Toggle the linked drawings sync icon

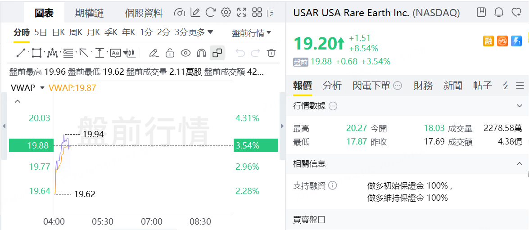click(x=217, y=53)
